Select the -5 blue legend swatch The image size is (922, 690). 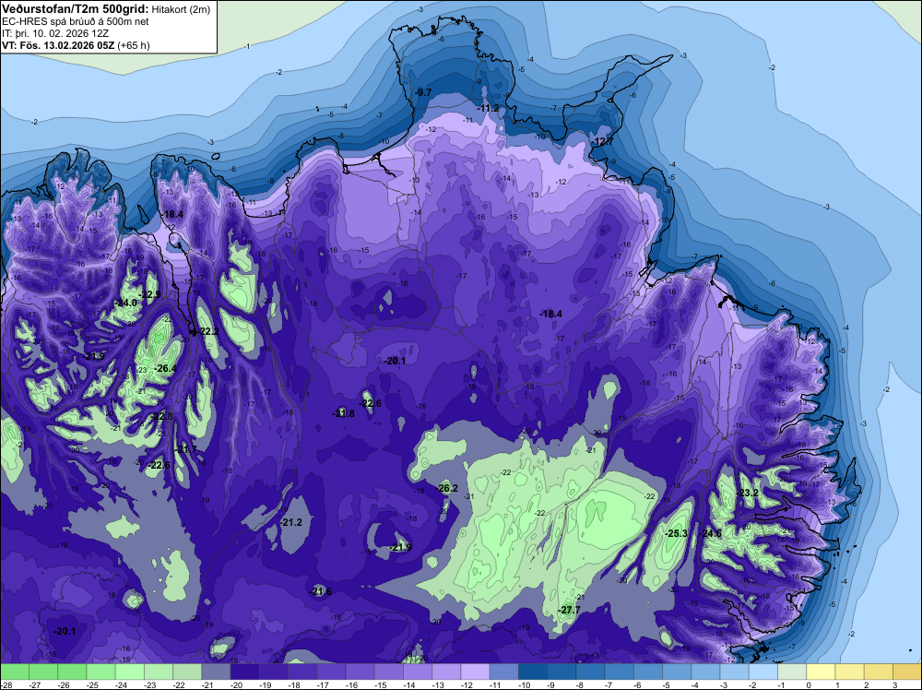pyautogui.click(x=677, y=672)
